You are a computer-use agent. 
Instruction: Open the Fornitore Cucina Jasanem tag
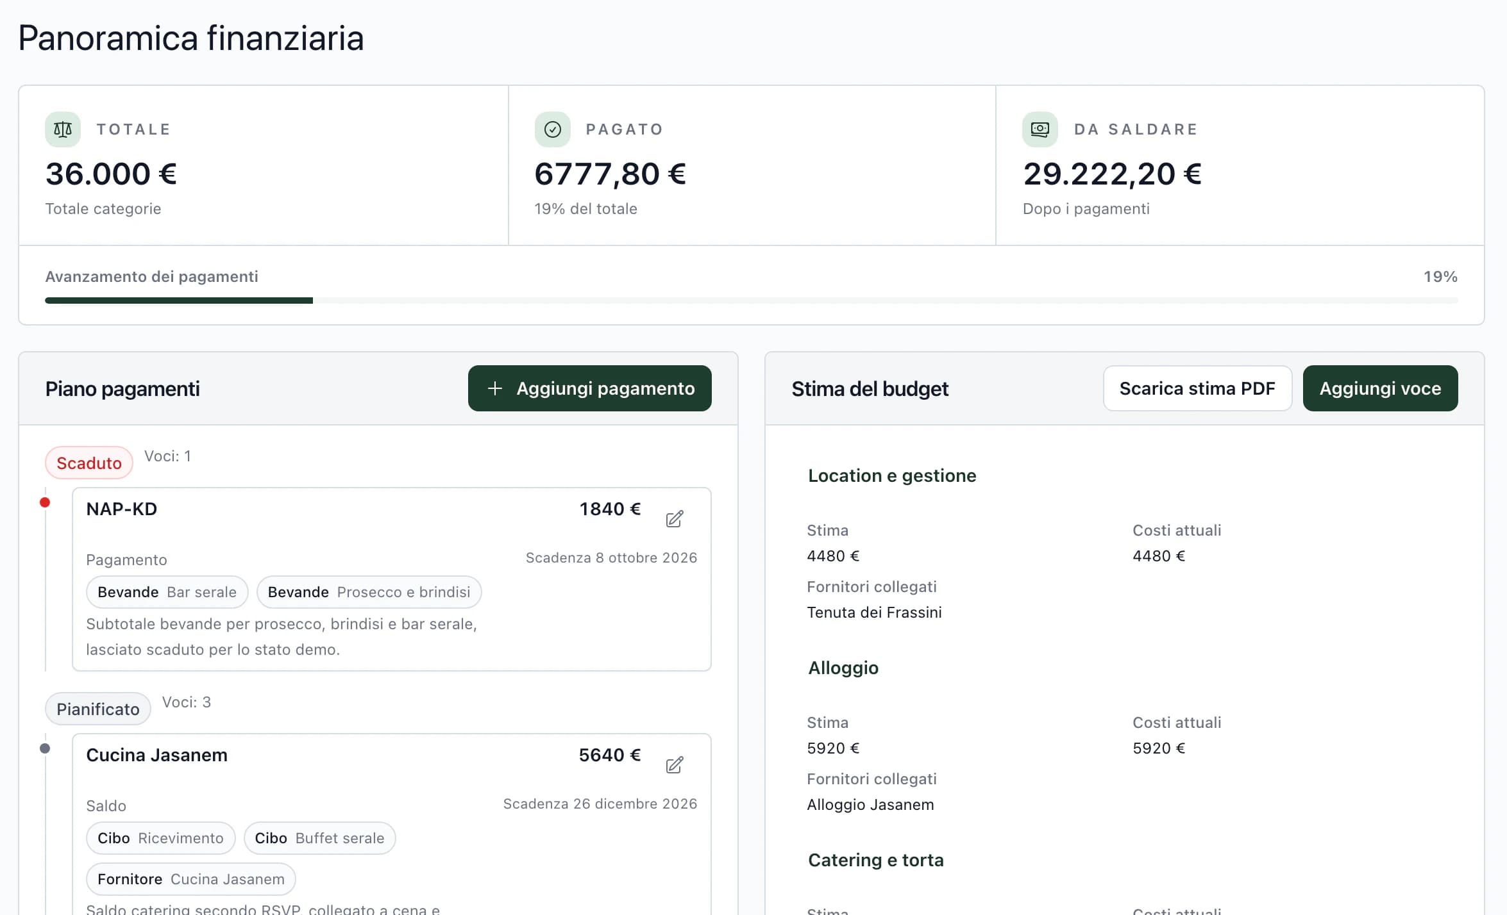coord(190,879)
